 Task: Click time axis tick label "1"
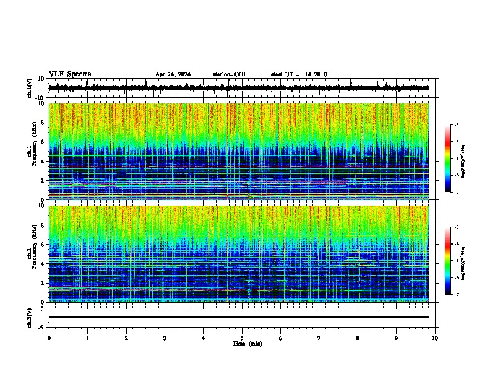point(87,338)
